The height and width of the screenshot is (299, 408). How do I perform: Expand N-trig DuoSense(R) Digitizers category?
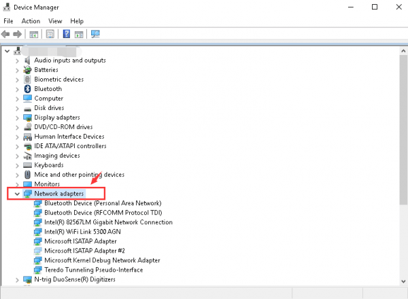pyautogui.click(x=17, y=280)
